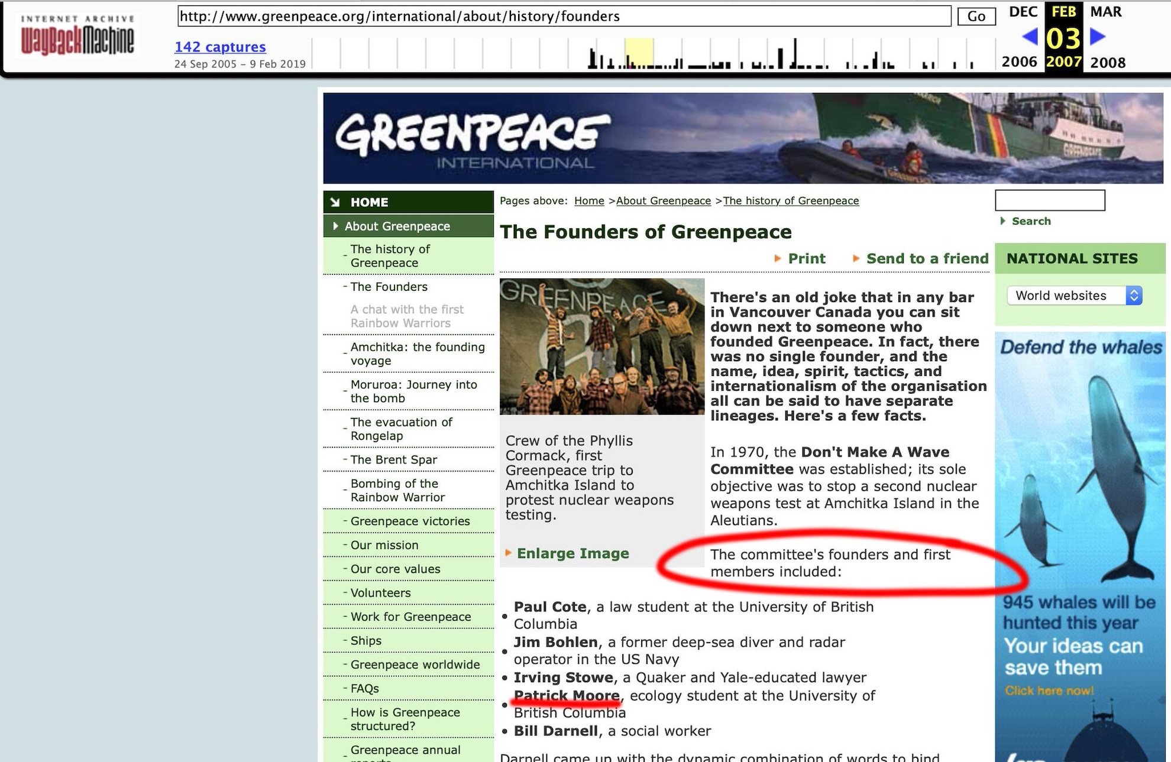Click the Go button next to the URL
The width and height of the screenshot is (1171, 762).
coord(976,16)
